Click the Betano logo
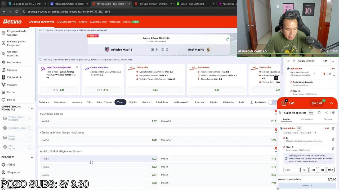 pos(12,22)
